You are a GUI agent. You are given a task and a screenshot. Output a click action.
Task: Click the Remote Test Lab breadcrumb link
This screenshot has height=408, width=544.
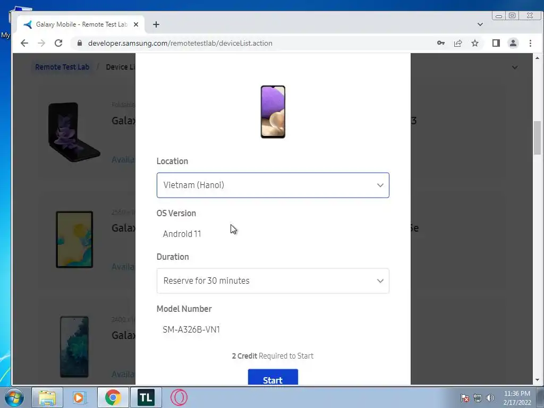[x=62, y=67]
